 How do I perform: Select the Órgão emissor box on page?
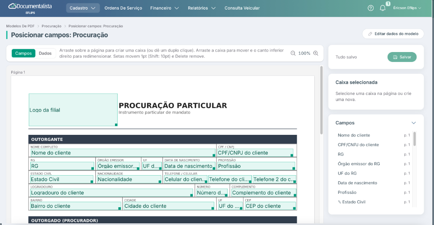pos(118,166)
